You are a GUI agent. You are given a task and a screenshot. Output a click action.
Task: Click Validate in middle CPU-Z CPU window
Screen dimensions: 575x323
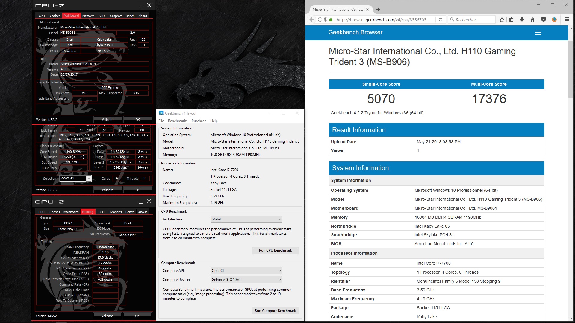point(108,190)
